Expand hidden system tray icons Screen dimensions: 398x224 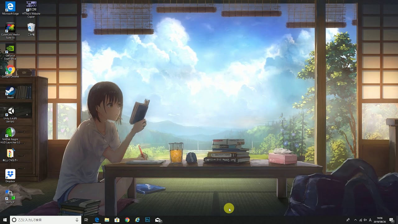click(x=355, y=220)
